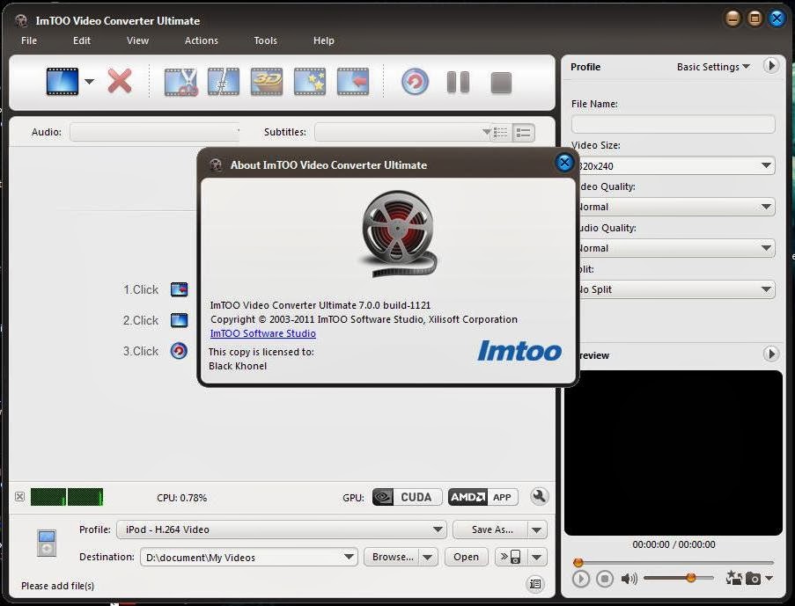Click the iPod device profile icon

click(46, 543)
